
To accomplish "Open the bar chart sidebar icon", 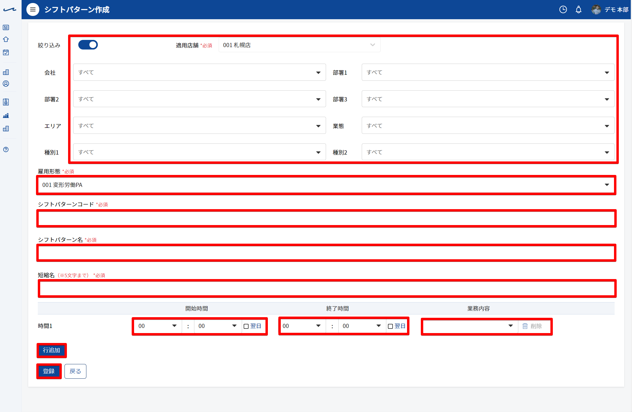I will click(x=6, y=116).
